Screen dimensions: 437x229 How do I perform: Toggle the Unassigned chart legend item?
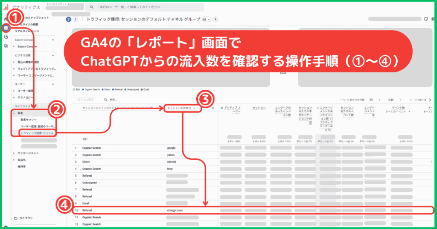point(131,89)
